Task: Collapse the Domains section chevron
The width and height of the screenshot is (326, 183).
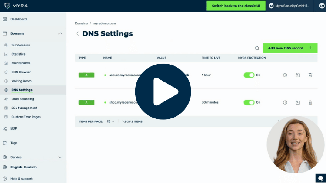Action: pyautogui.click(x=60, y=33)
